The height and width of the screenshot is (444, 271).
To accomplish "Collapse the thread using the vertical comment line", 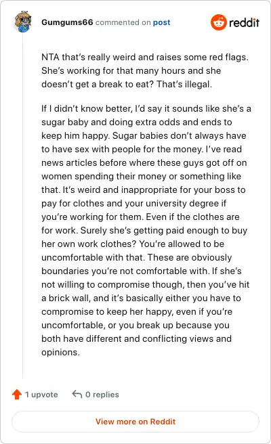I will tap(23, 205).
